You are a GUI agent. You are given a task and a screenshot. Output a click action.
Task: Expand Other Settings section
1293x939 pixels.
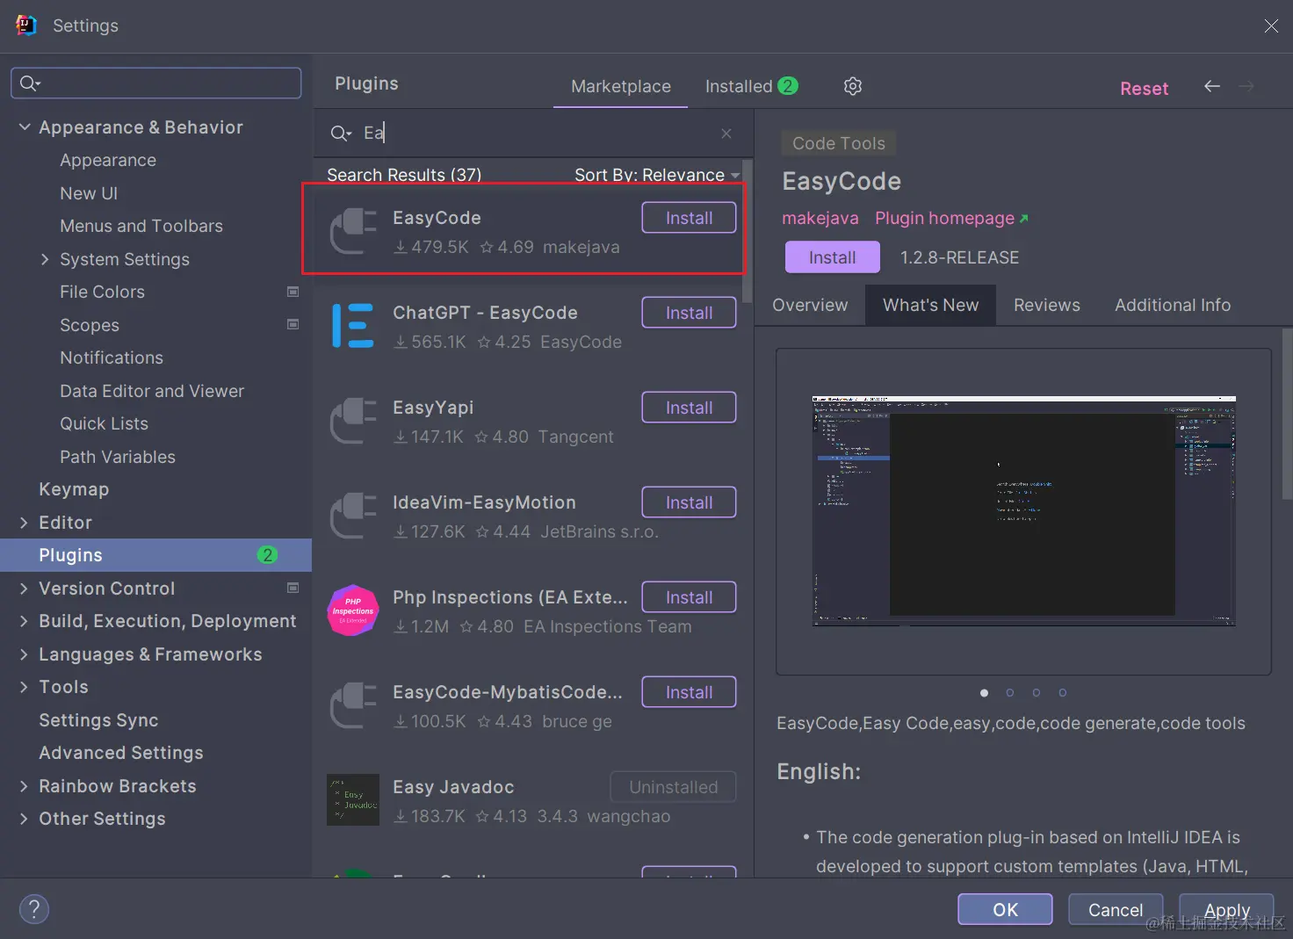click(25, 819)
